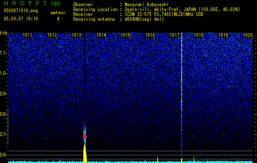Click the 1820 time marker
The width and height of the screenshot is (257, 163).
248,35
